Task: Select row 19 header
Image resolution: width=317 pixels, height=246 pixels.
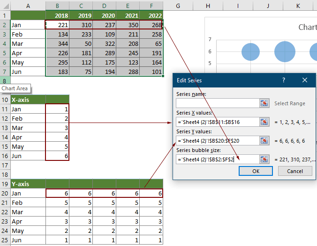Action: [x=5, y=184]
